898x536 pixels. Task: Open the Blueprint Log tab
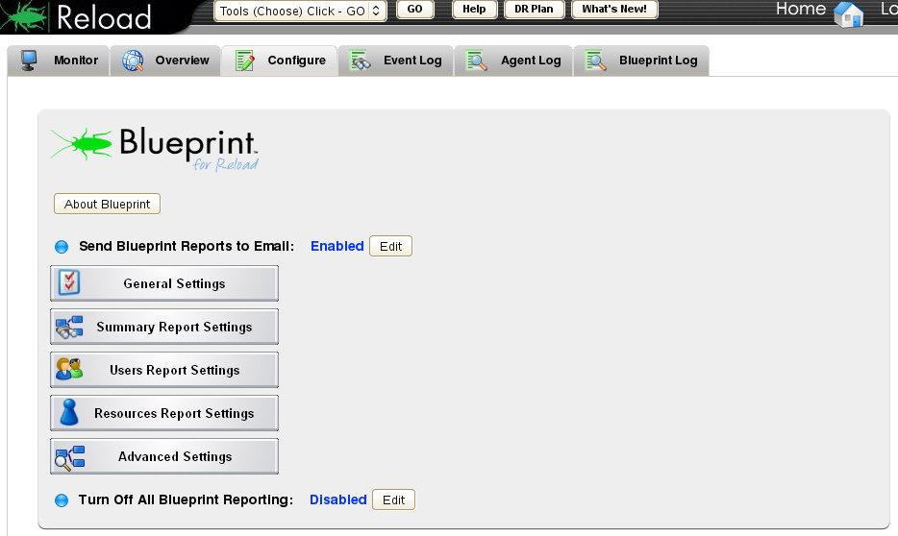click(641, 61)
